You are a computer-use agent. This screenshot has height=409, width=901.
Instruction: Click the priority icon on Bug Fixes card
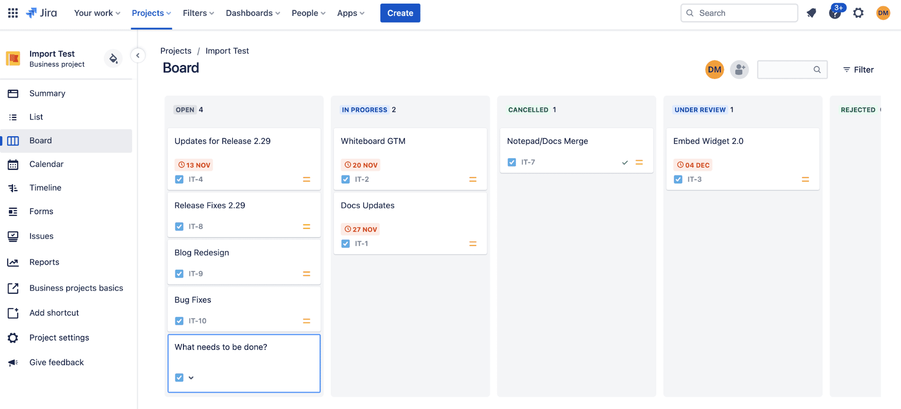pyautogui.click(x=306, y=321)
